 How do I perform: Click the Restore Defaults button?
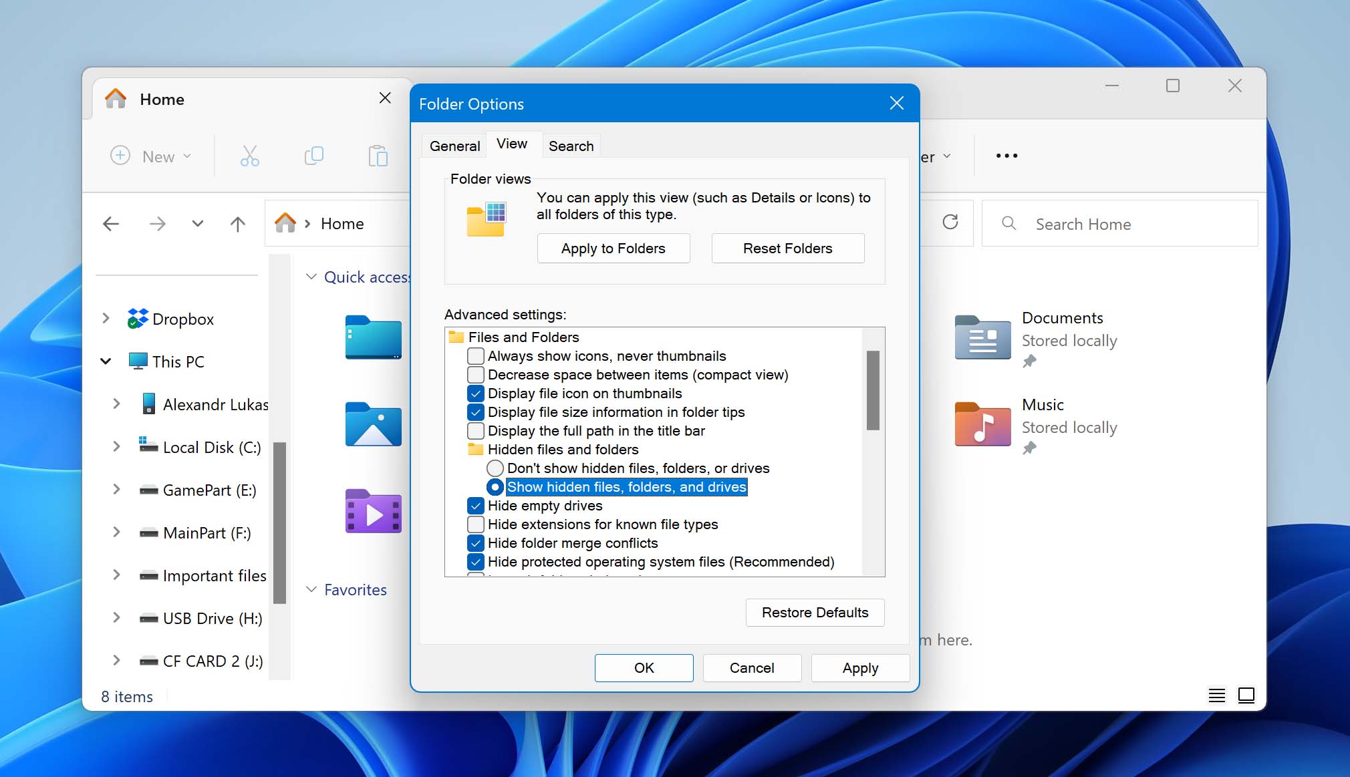814,612
